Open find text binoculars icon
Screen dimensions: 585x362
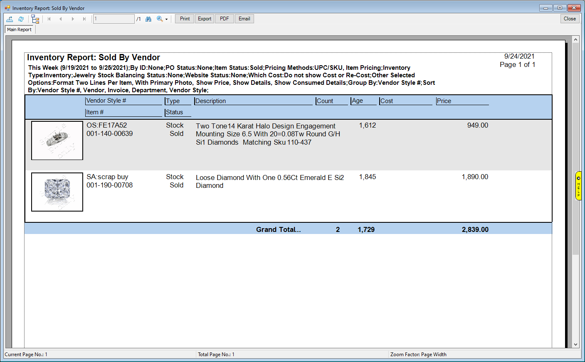pyautogui.click(x=148, y=19)
